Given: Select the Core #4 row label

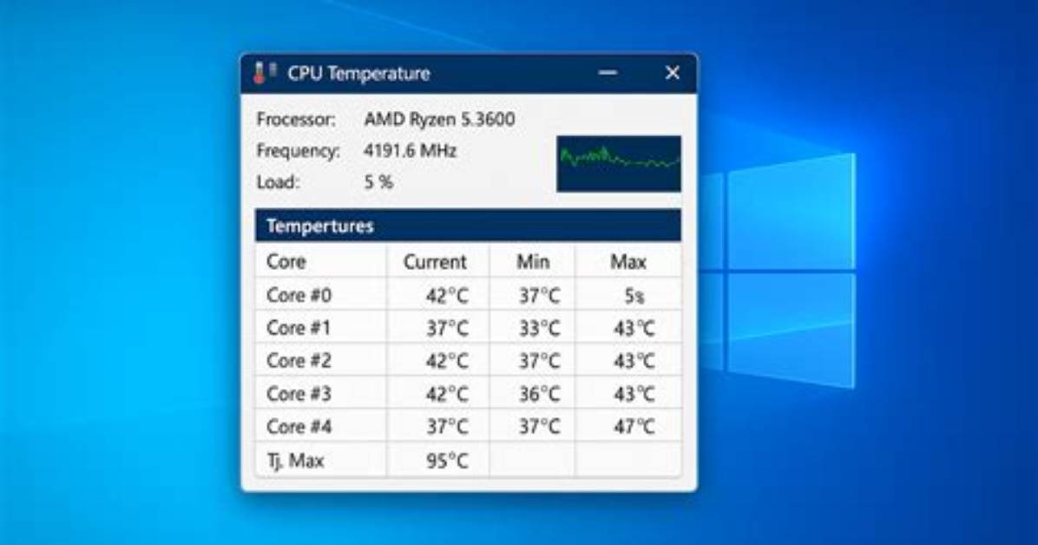Looking at the screenshot, I should coord(299,427).
